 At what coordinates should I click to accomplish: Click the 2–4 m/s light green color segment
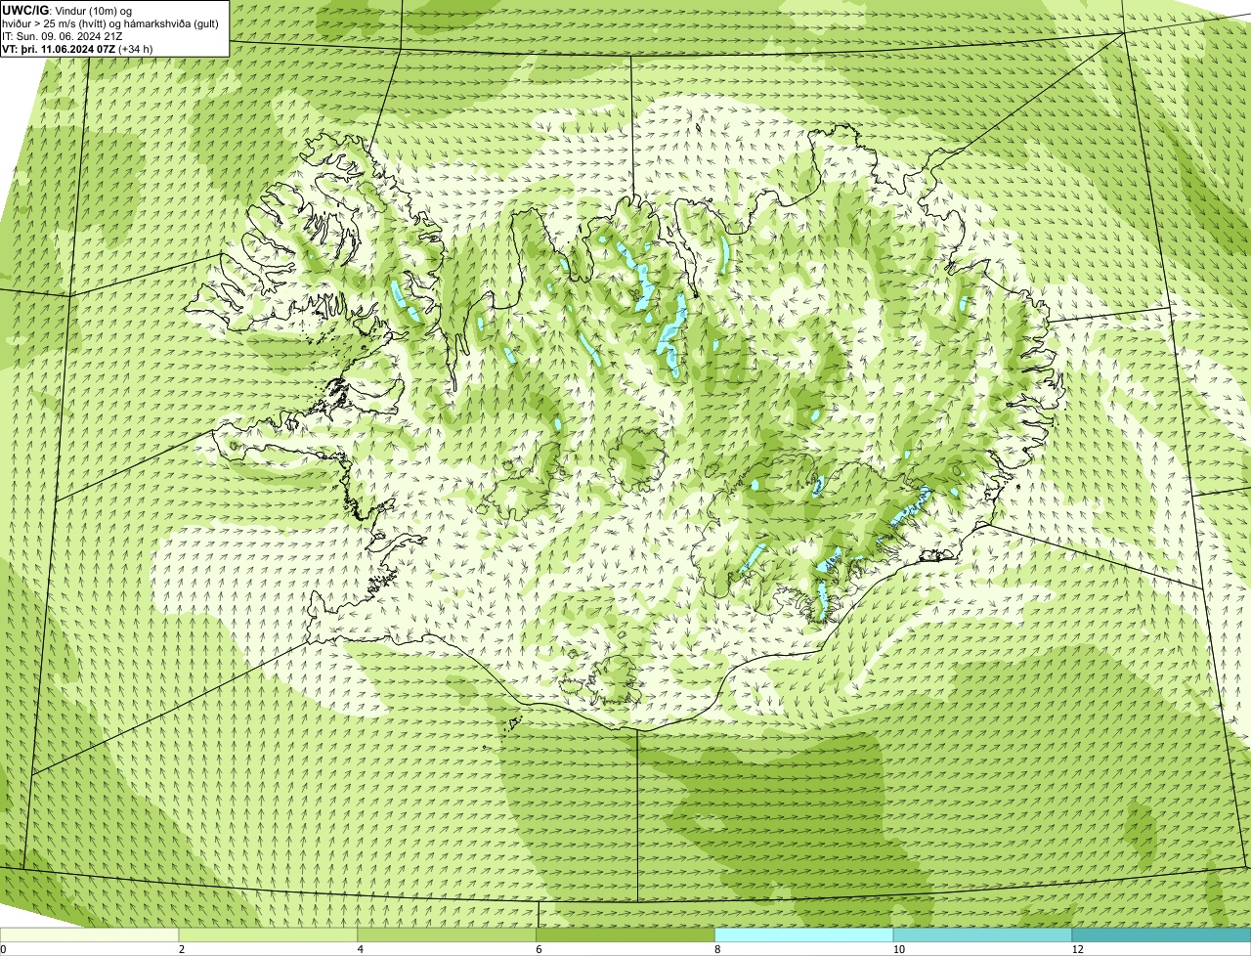click(x=269, y=934)
